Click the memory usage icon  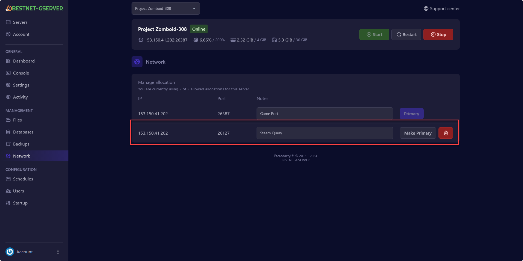pyautogui.click(x=233, y=40)
